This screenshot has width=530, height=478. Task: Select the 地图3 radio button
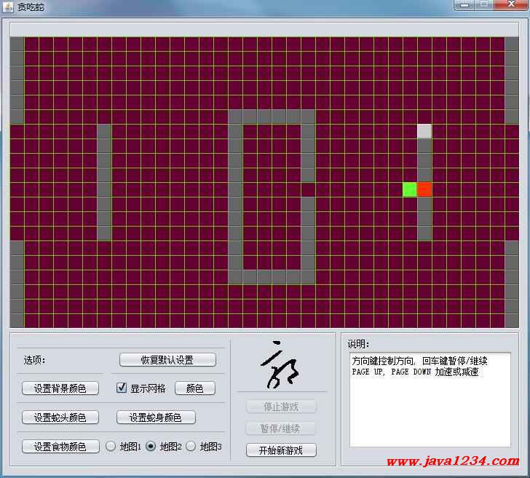tap(191, 447)
